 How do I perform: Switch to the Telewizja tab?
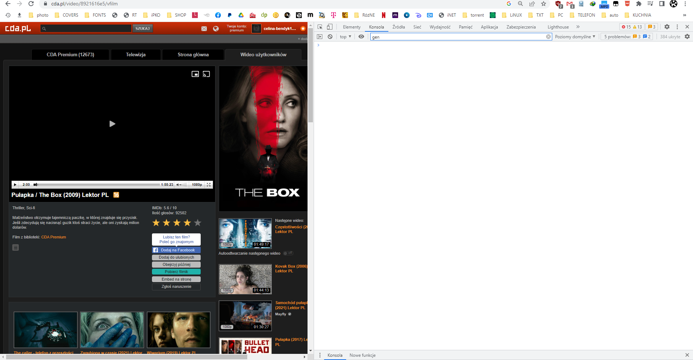[136, 55]
